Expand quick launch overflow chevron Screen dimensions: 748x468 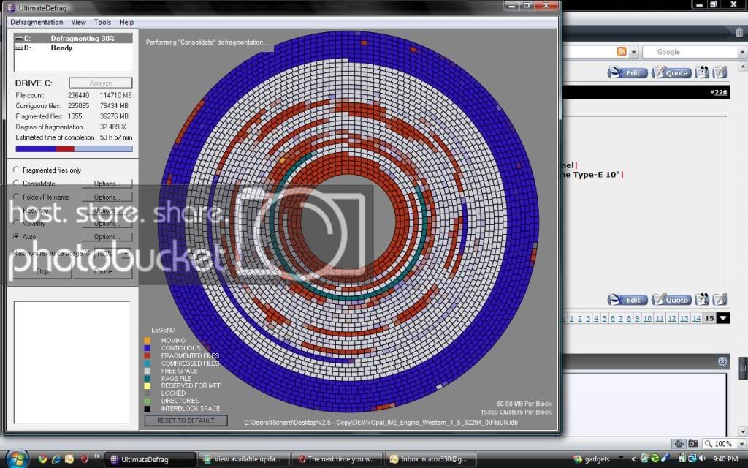tap(97, 456)
